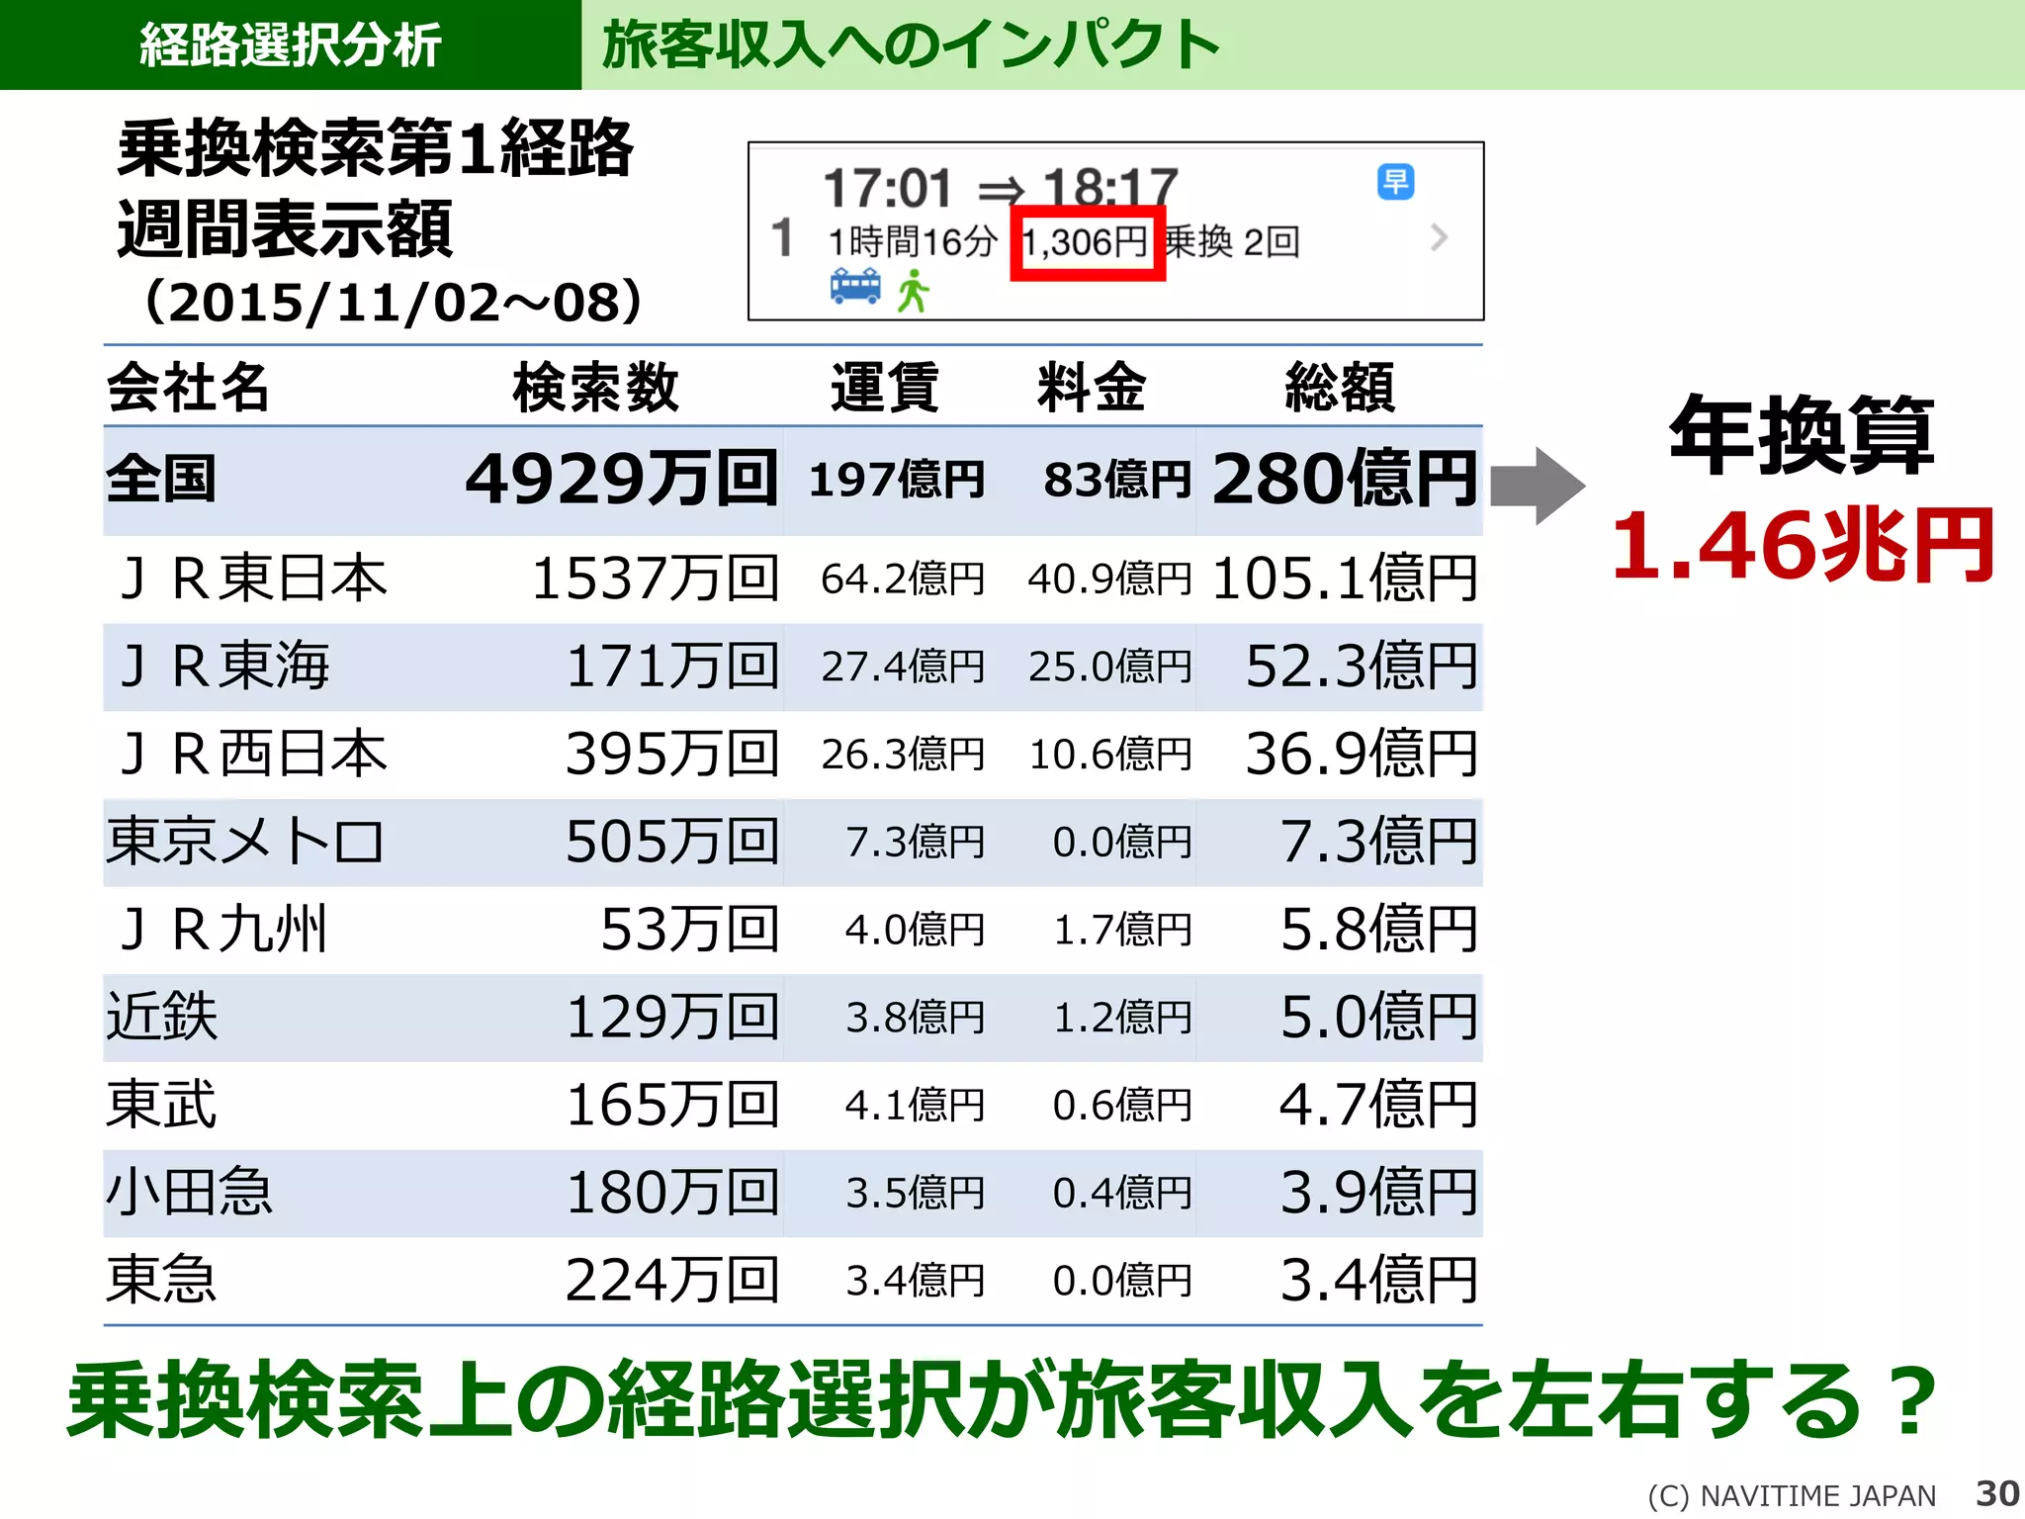The height and width of the screenshot is (1519, 2025).
Task: Click the 280億円 total value
Action: (x=1345, y=479)
